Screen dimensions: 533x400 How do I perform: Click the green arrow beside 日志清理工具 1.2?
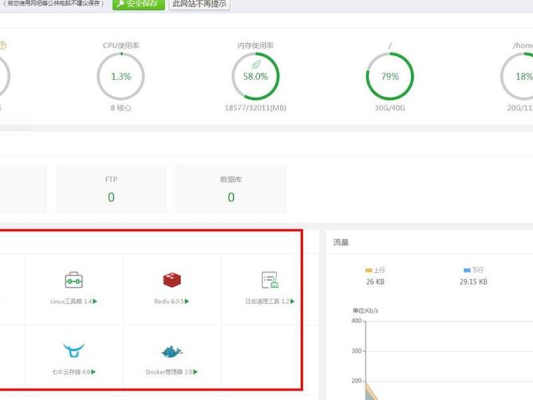tap(292, 301)
